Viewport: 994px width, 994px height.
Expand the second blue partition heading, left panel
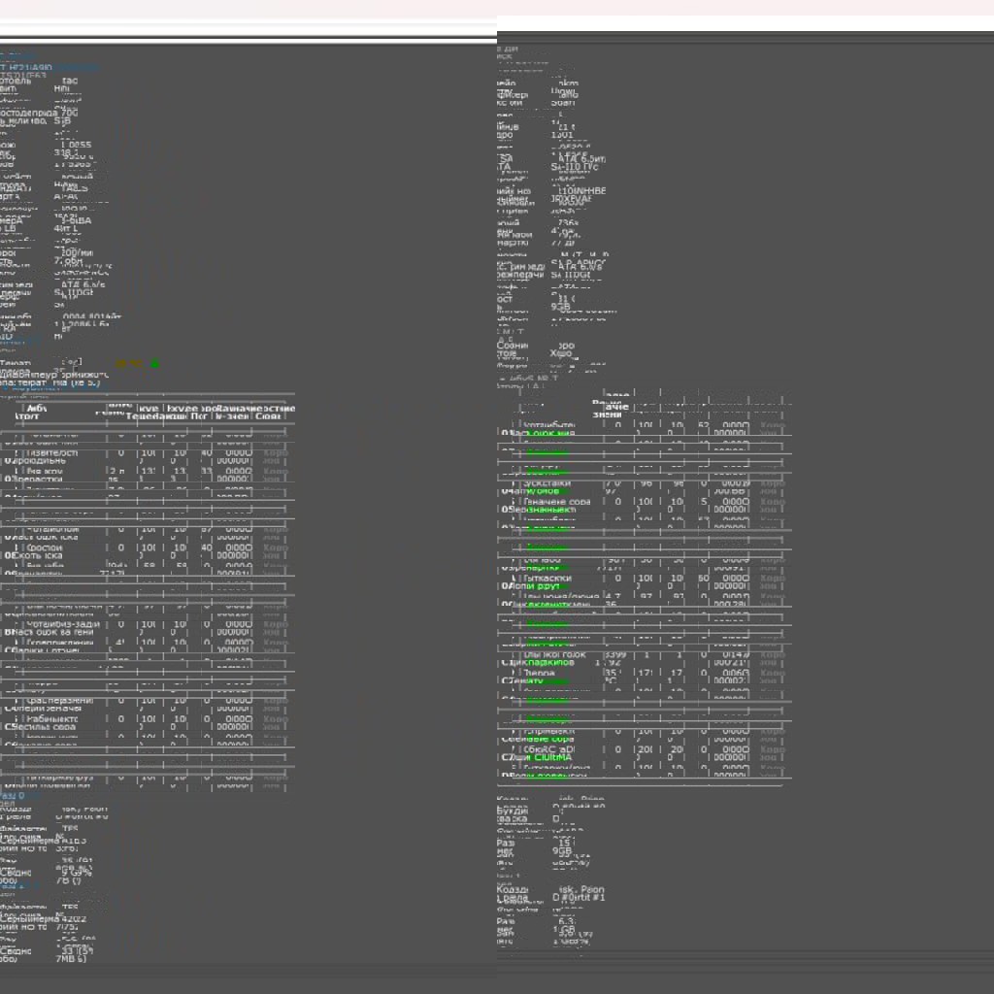pyautogui.click(x=14, y=886)
